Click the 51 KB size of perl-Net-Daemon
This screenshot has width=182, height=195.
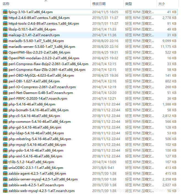pos(172,93)
